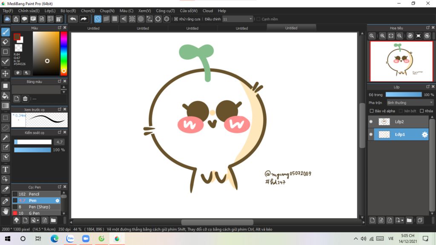Click the hue spectrum bar
The image size is (436, 245).
tap(64, 53)
